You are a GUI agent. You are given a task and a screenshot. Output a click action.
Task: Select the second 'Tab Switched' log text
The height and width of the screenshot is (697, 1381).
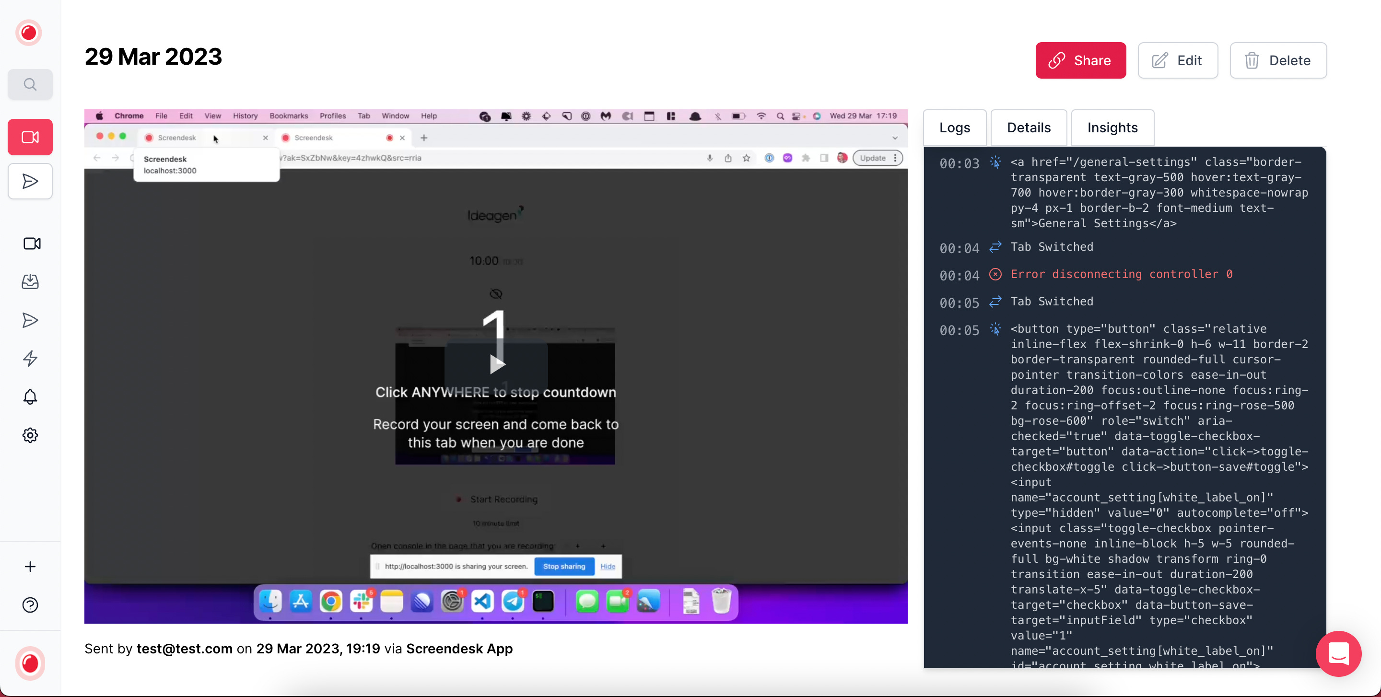[x=1051, y=302]
